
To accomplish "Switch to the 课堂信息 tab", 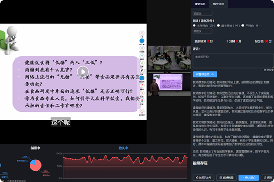I will pos(200,4).
